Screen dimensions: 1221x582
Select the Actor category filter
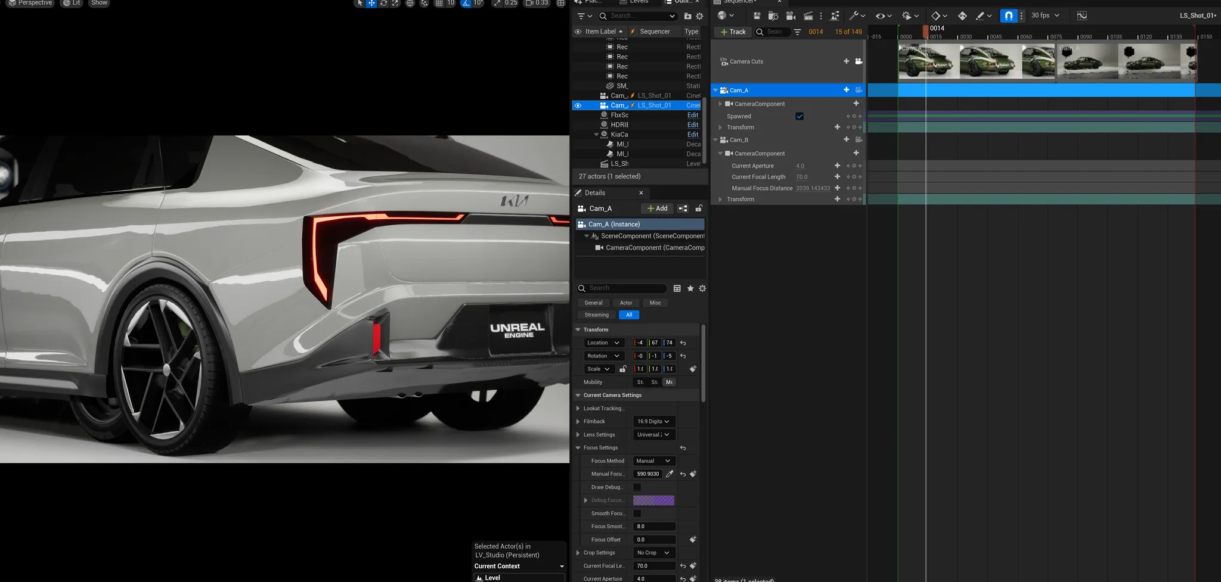pos(626,303)
